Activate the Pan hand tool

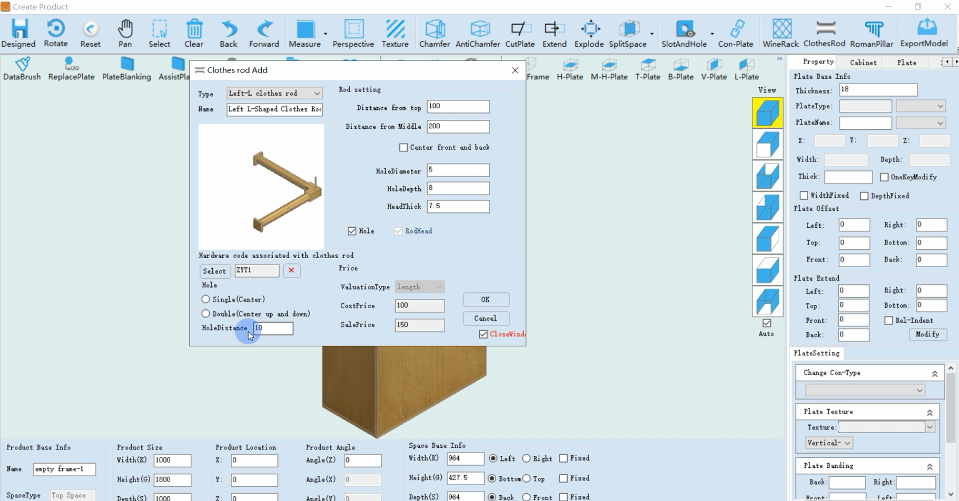tap(125, 33)
